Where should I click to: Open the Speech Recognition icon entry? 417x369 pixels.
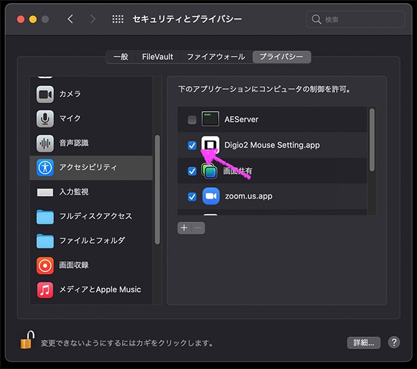coord(45,143)
